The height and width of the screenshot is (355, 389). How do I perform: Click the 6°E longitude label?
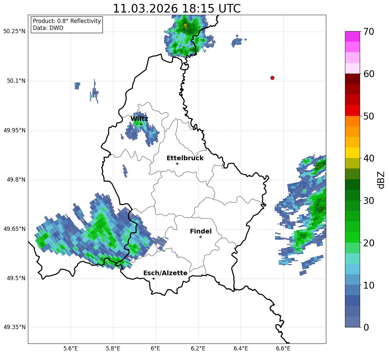tap(155, 348)
